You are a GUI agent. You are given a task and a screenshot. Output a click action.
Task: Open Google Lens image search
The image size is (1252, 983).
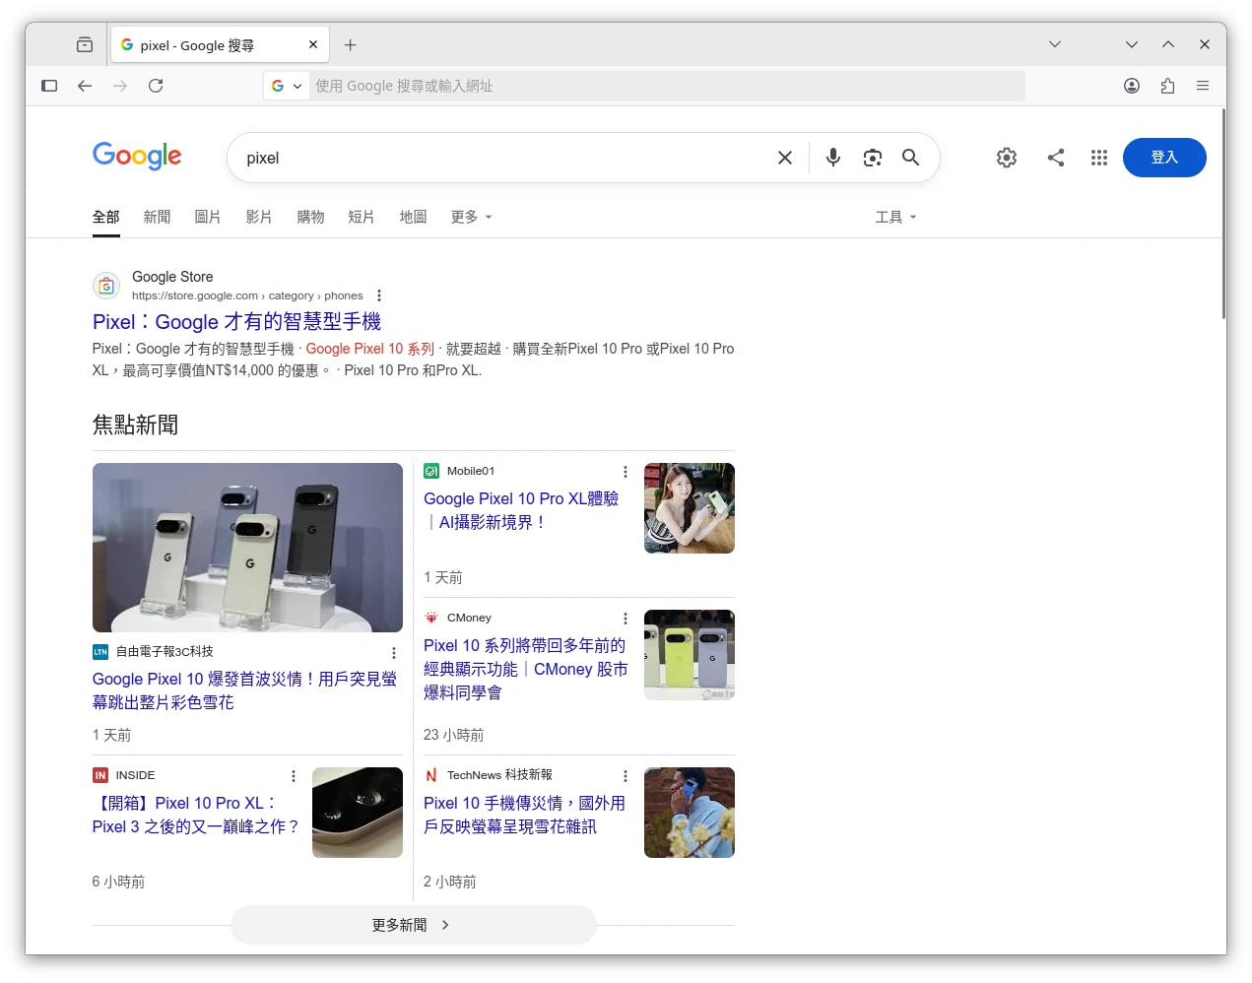click(872, 158)
